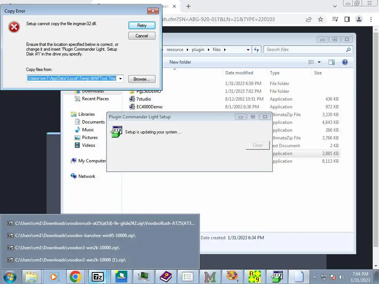The image size is (379, 284).
Task: Bookmark this page with Chrome's star icon
Action: 321,19
